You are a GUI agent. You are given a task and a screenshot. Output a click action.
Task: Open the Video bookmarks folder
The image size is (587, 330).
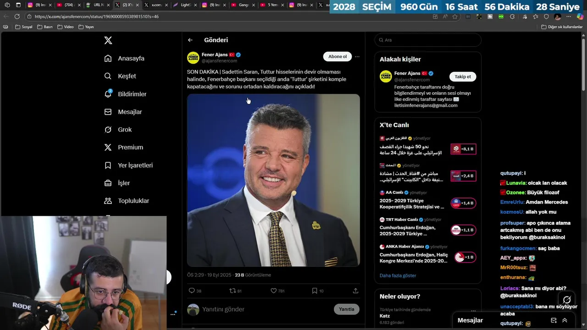pyautogui.click(x=66, y=27)
